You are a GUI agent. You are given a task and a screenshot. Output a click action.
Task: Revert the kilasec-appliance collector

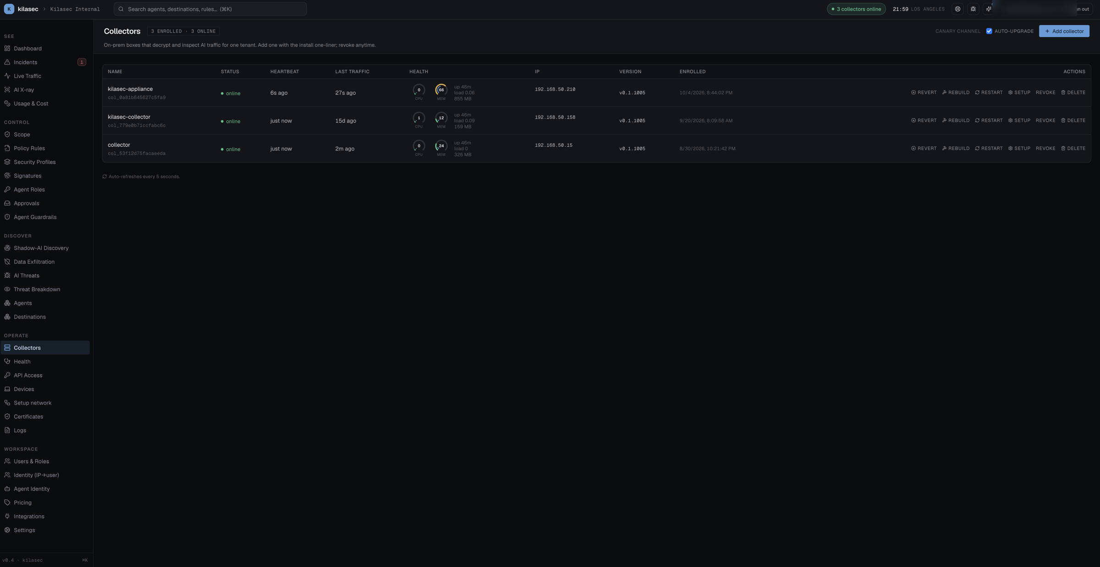pyautogui.click(x=924, y=92)
